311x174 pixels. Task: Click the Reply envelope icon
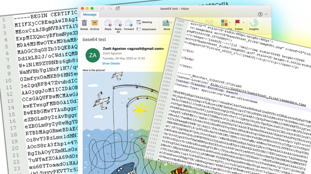point(108,23)
